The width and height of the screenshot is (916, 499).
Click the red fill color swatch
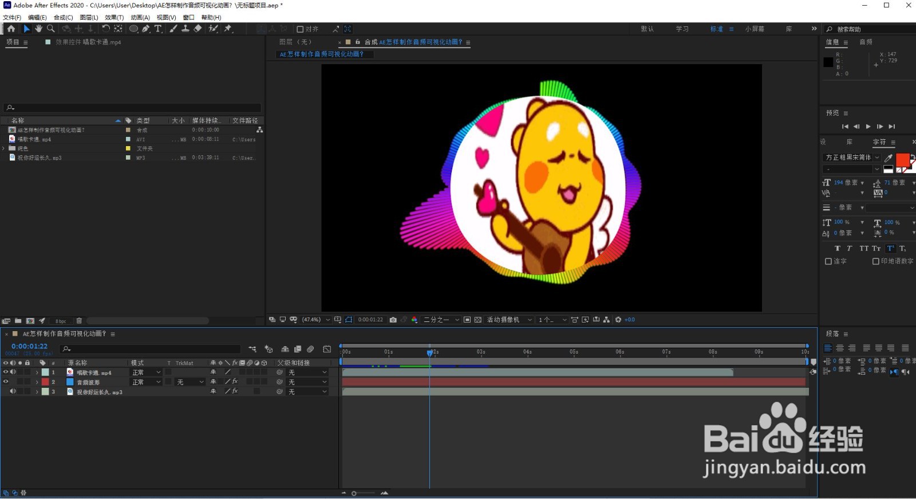pyautogui.click(x=902, y=159)
